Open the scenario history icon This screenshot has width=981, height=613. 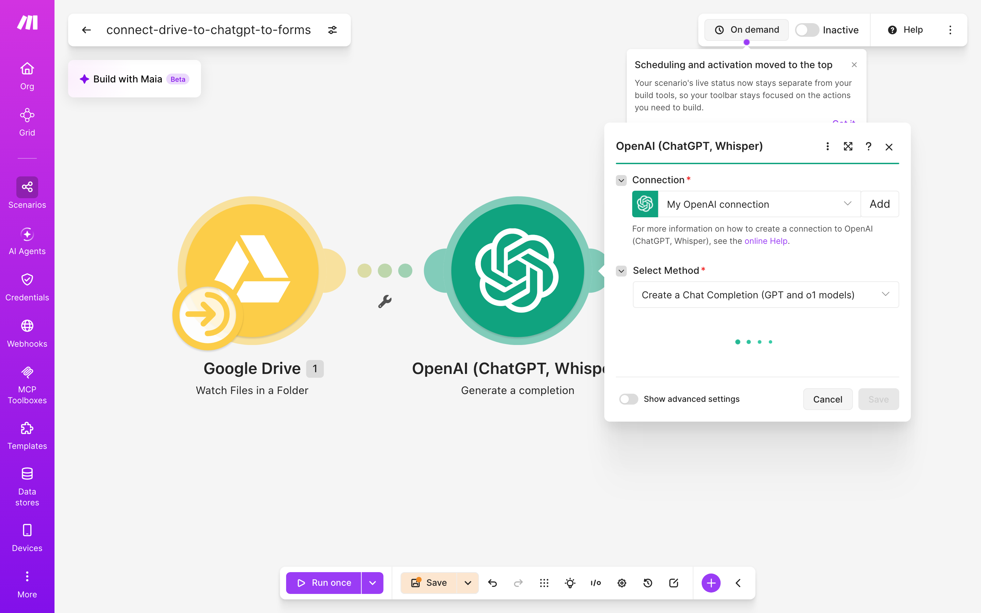click(648, 583)
